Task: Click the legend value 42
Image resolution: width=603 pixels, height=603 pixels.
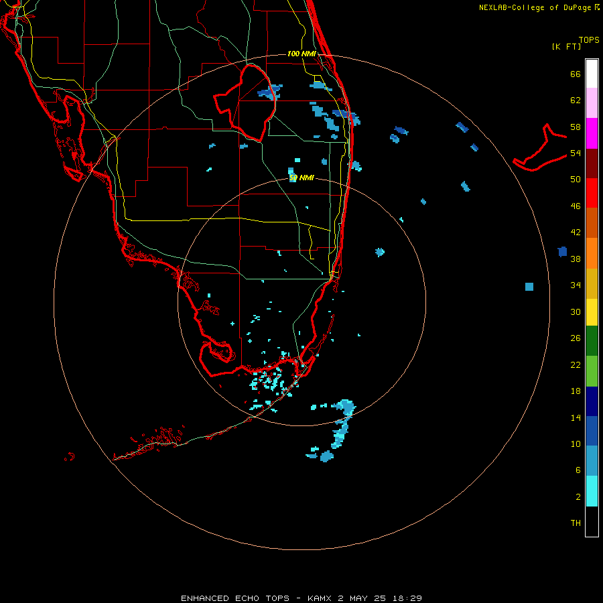Action: click(x=576, y=232)
